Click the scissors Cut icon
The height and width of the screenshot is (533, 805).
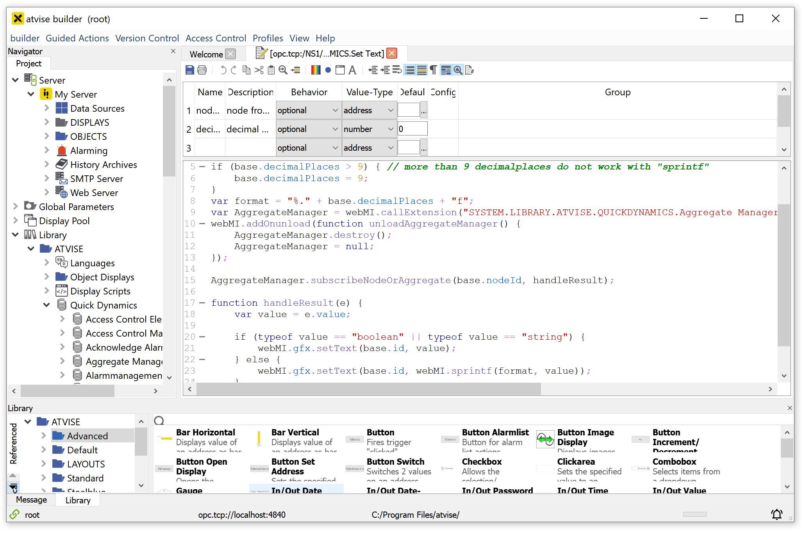click(259, 70)
